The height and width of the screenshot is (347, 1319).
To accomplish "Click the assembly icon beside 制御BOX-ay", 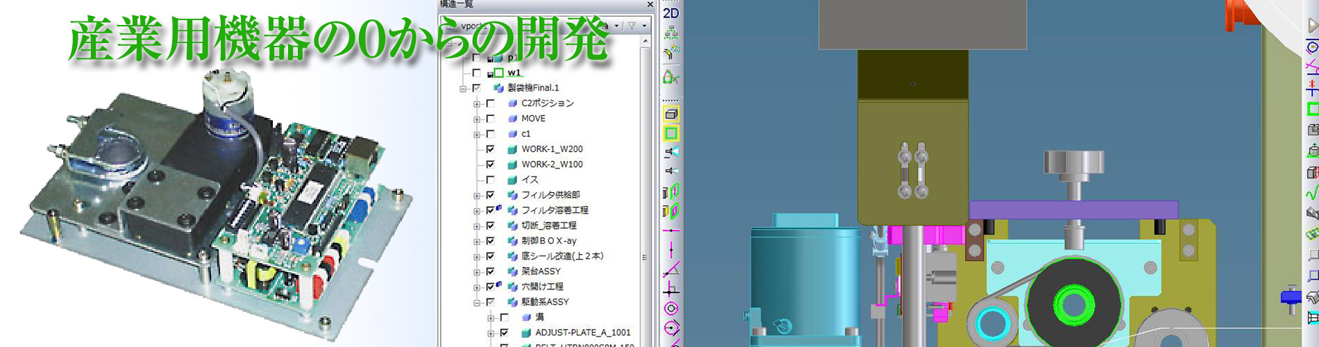I will pyautogui.click(x=512, y=241).
